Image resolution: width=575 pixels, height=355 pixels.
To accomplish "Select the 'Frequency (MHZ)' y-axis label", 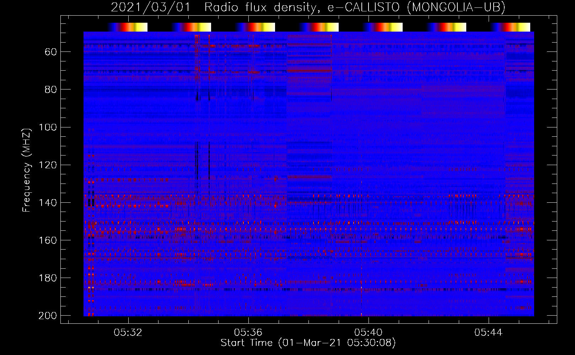I will (27, 170).
